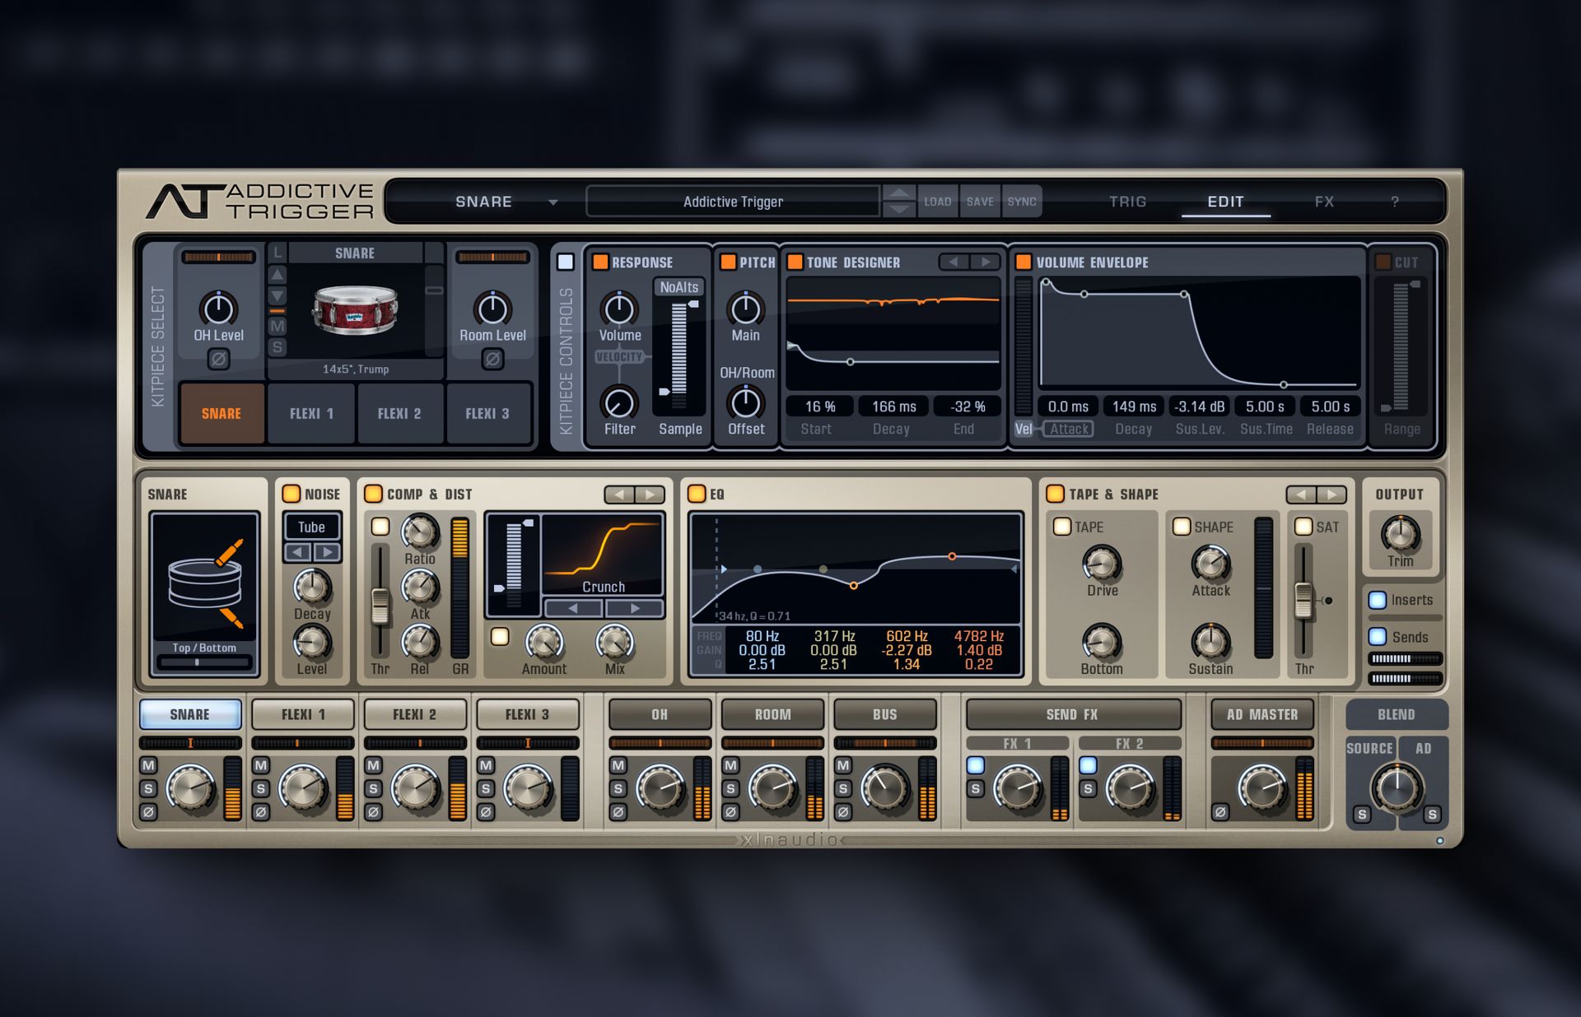Enable the SAT checkbox

click(x=1304, y=526)
